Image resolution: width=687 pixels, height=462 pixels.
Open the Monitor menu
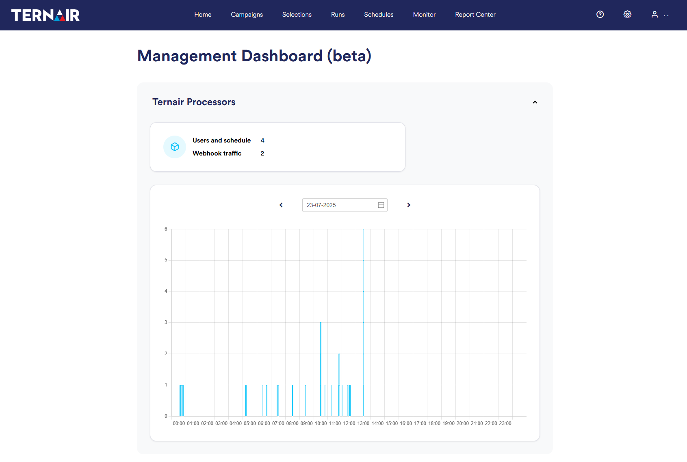coord(424,15)
